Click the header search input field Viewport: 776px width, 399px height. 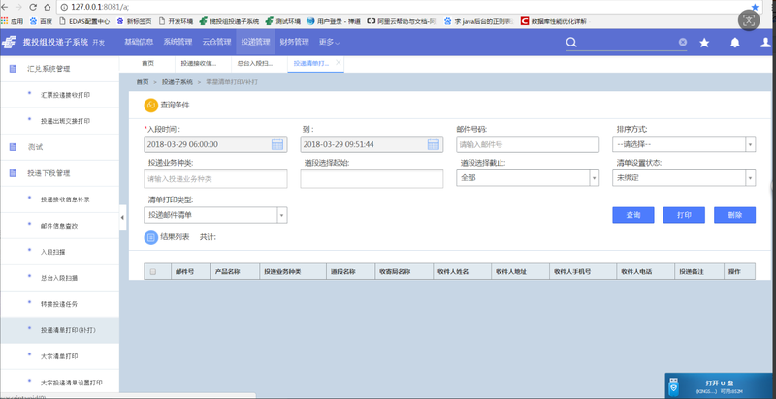pyautogui.click(x=629, y=43)
